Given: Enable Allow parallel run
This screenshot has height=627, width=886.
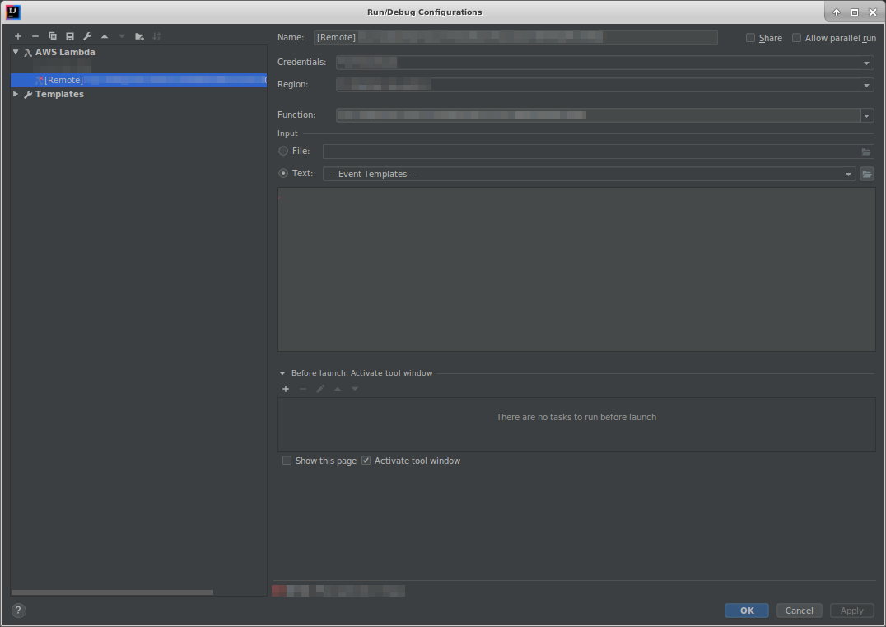Looking at the screenshot, I should tap(796, 37).
